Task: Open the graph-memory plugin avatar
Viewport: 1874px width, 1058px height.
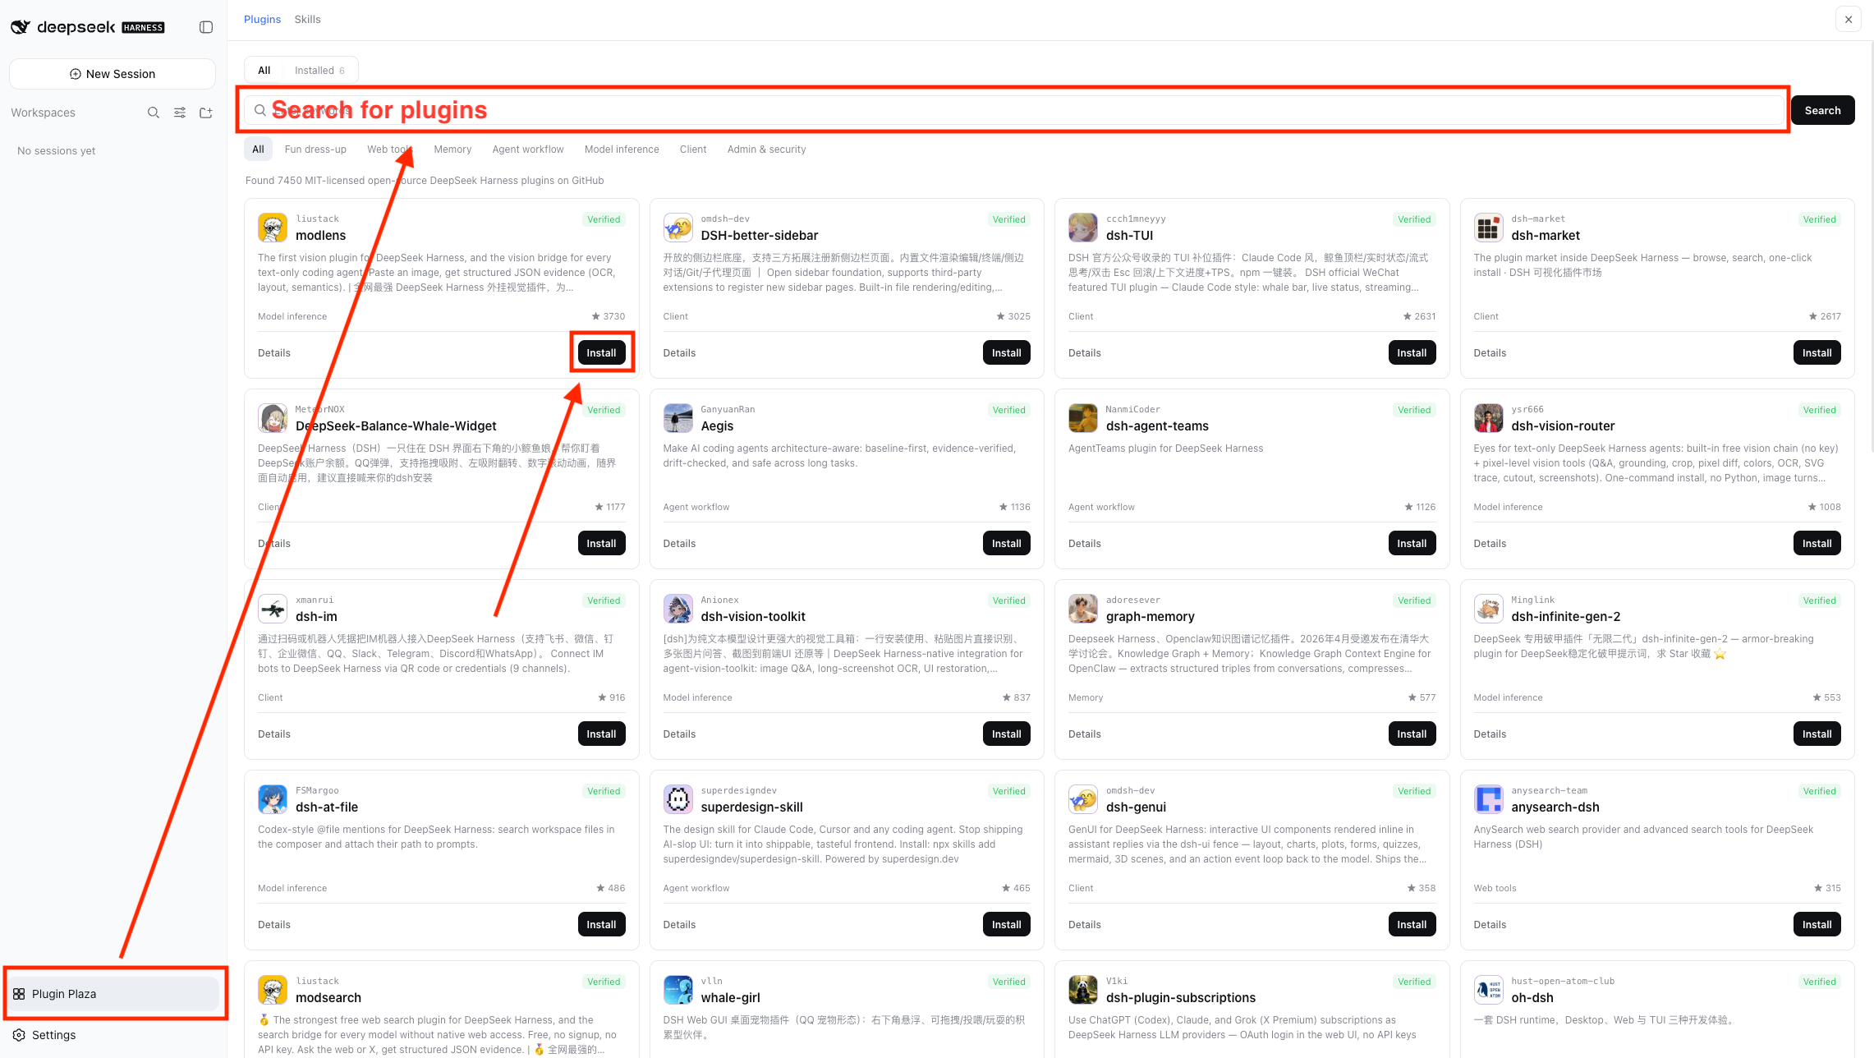Action: [x=1083, y=609]
